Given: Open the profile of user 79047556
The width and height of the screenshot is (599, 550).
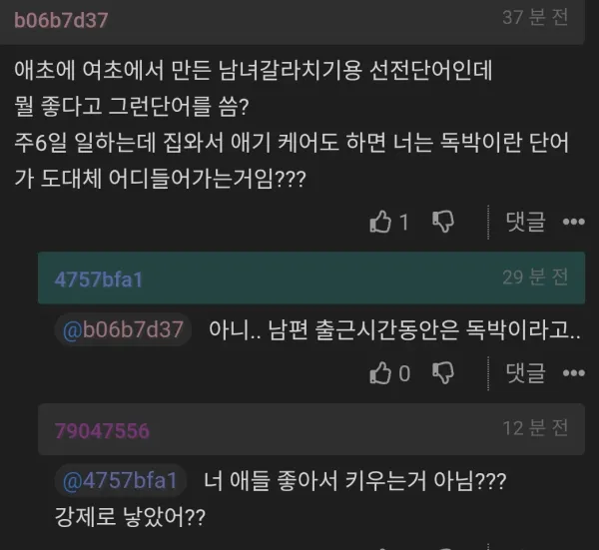Looking at the screenshot, I should point(102,431).
